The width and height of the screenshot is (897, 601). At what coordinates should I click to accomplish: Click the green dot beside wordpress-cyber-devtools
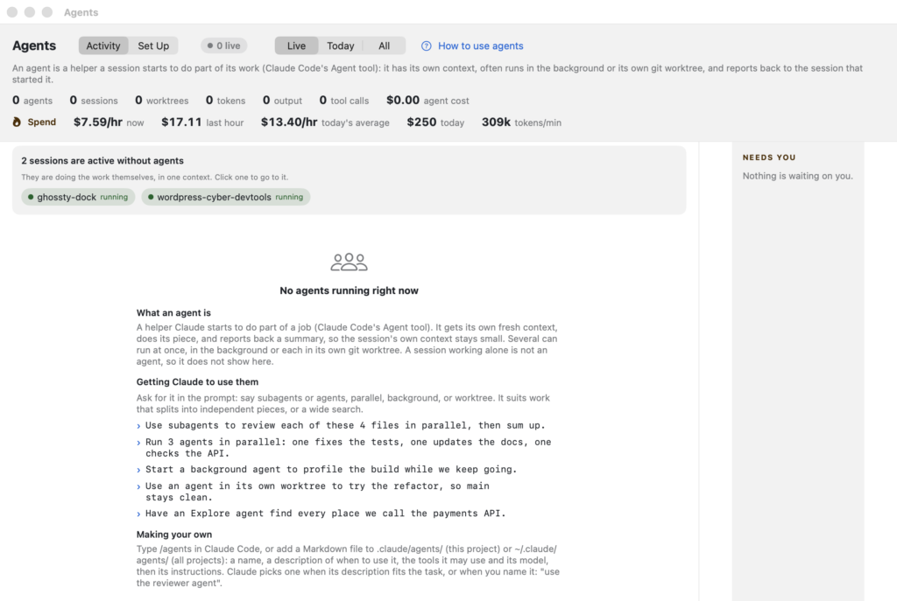point(151,197)
